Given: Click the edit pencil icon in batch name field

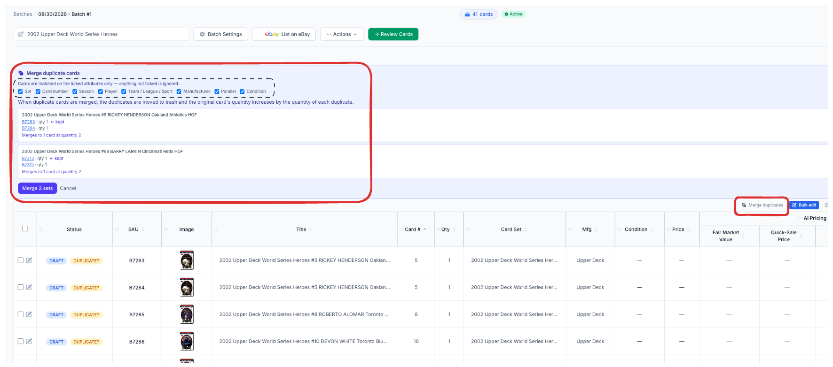Looking at the screenshot, I should click(21, 34).
